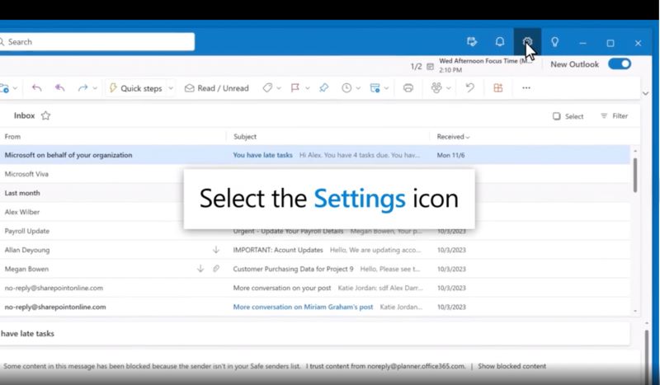Click the message list vertical scrollbar
Image resolution: width=660 pixels, height=385 pixels.
pos(634,173)
